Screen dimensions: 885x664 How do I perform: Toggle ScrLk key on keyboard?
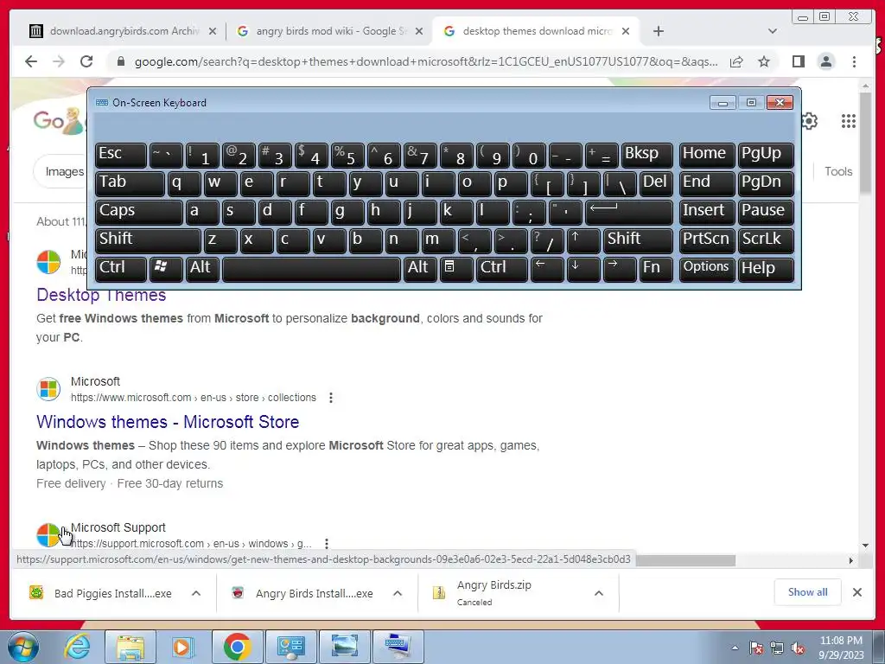pos(766,240)
